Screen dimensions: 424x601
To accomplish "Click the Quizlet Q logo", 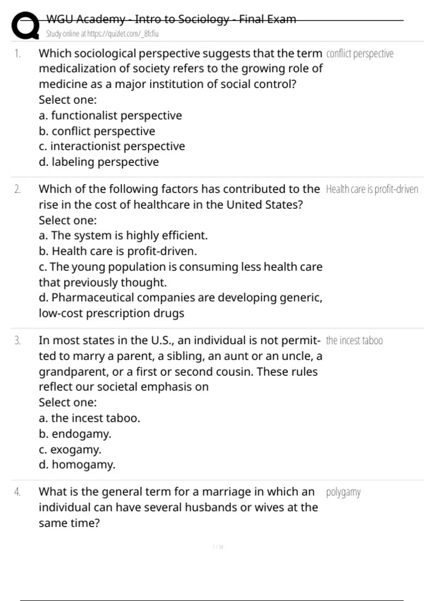I will point(25,25).
